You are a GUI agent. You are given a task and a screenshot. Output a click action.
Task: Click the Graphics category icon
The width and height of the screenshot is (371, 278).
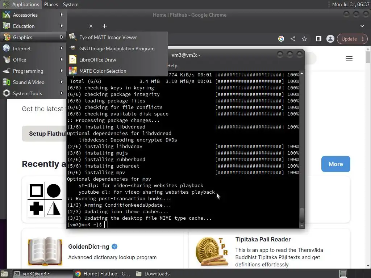pos(7,37)
